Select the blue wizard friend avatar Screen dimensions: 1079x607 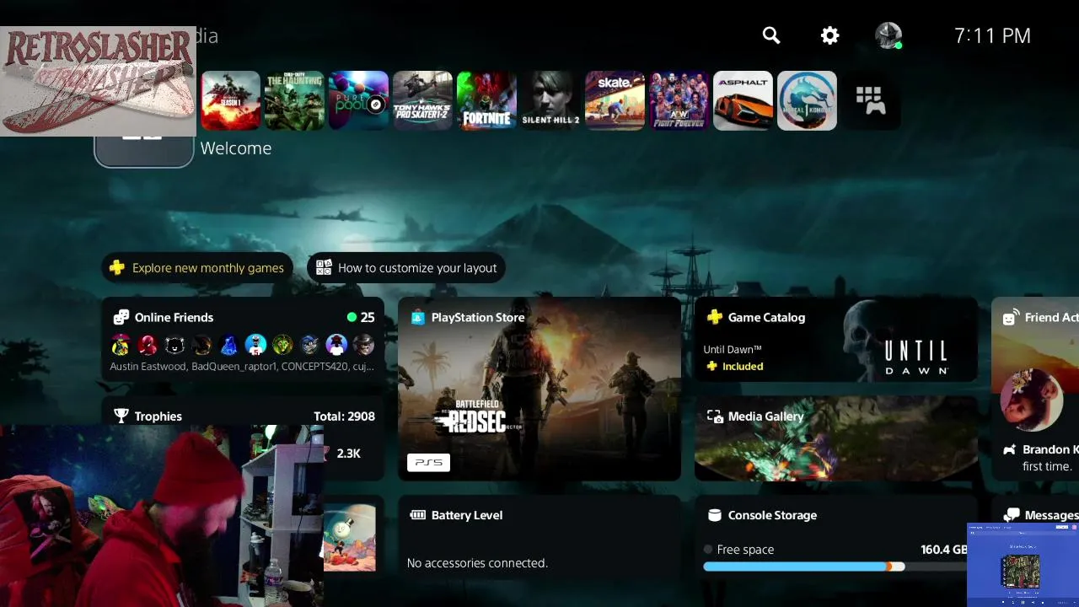[x=228, y=344]
